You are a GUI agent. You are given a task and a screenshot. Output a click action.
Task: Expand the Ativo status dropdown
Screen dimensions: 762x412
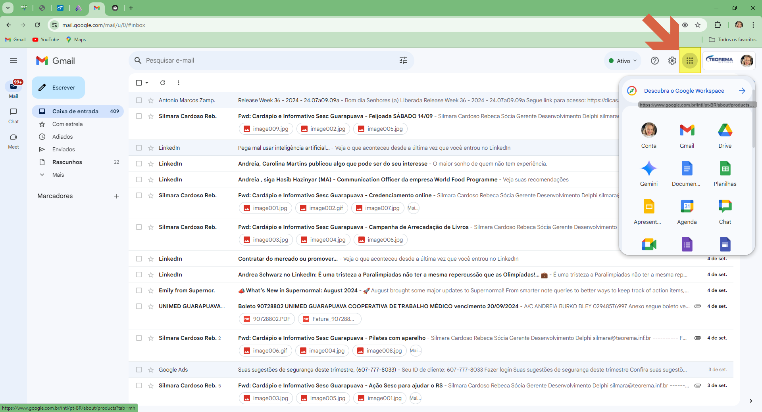(623, 61)
